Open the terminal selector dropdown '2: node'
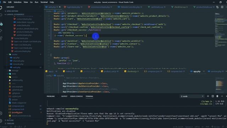The image size is (227, 128). [x=192, y=96]
